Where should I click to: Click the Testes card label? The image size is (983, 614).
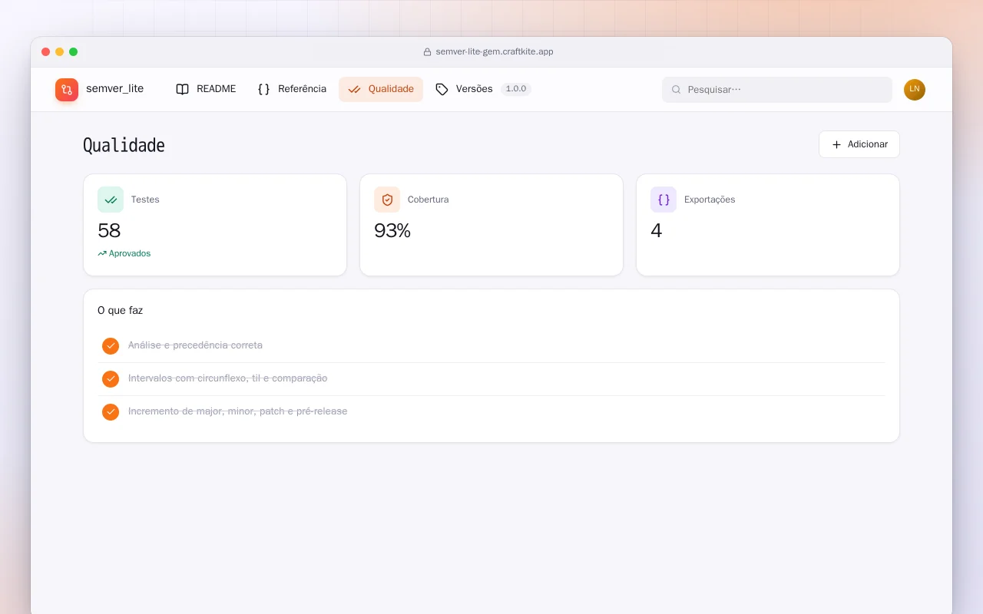pos(145,200)
